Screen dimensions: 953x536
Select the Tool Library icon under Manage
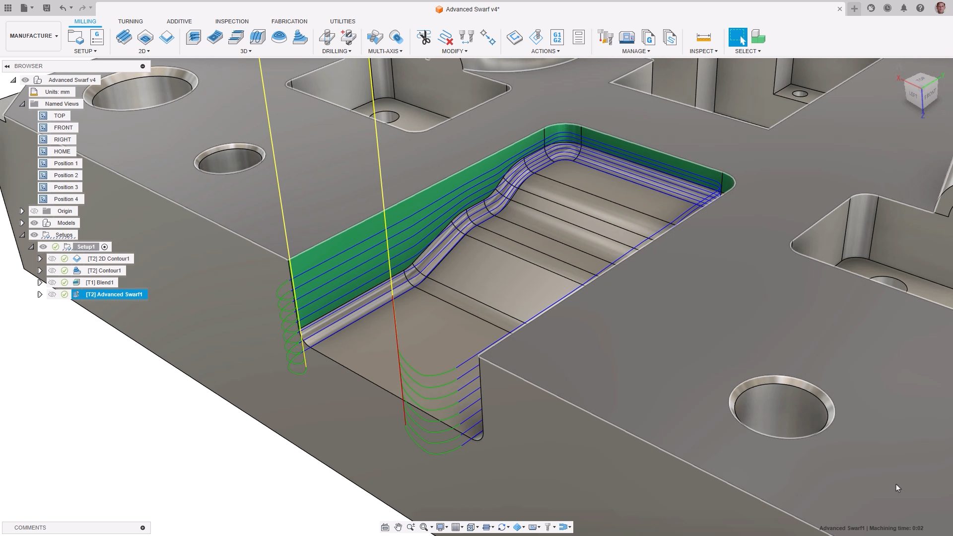(x=605, y=37)
